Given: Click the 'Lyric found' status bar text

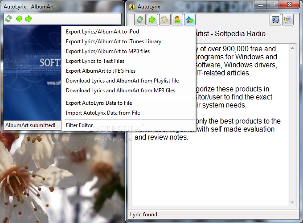Looking at the screenshot, I should pos(143,215).
